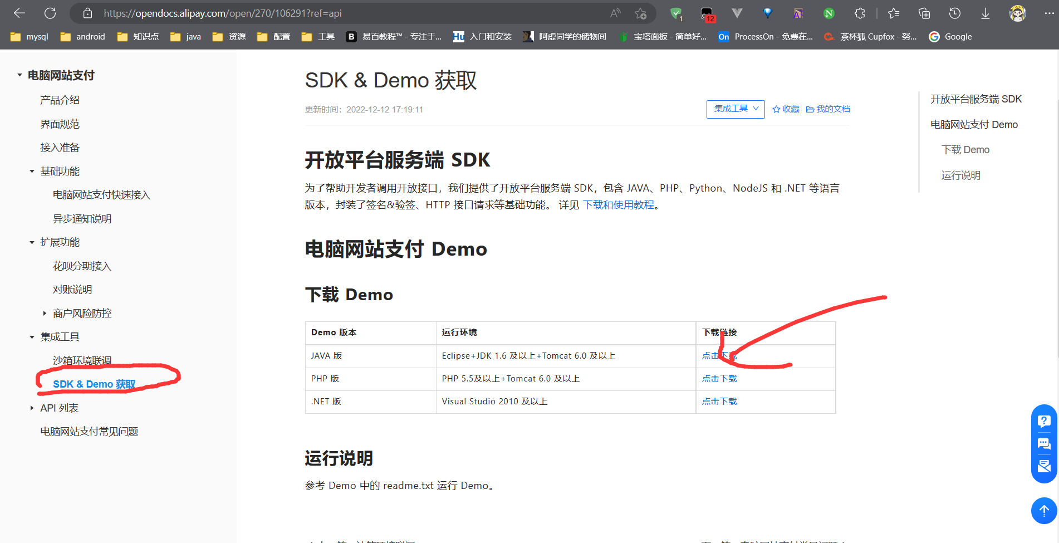Select SDK & Demo 获取 sidebar item

[x=94, y=384]
